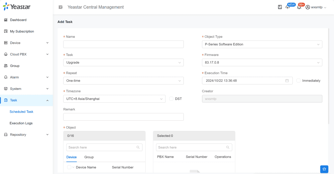
Task: Click the Device icon in sidebar
Action: pyautogui.click(x=6, y=43)
